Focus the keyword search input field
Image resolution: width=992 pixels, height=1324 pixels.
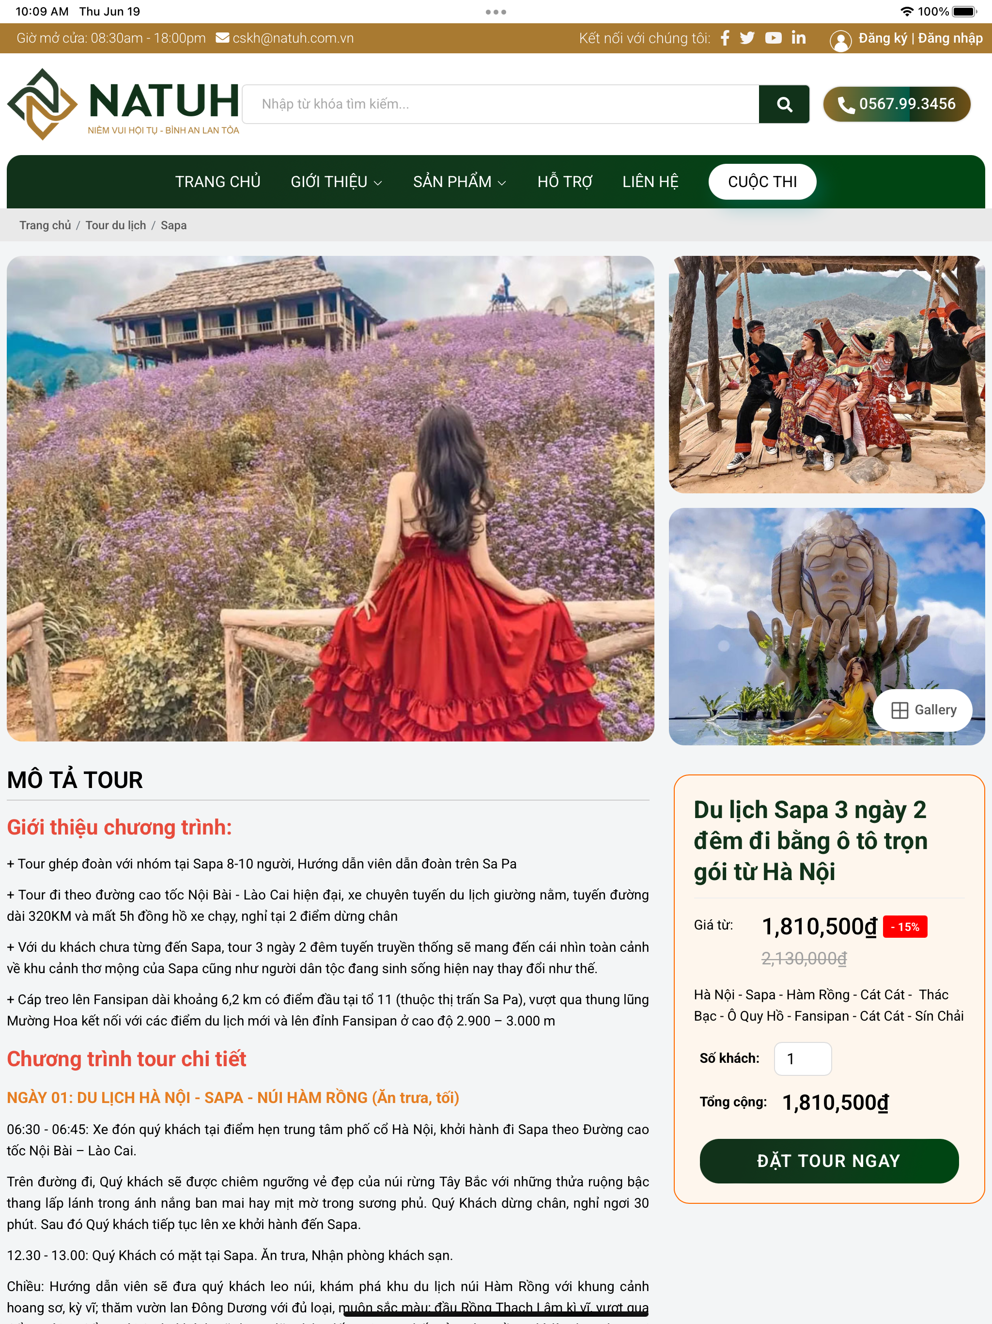tap(501, 104)
